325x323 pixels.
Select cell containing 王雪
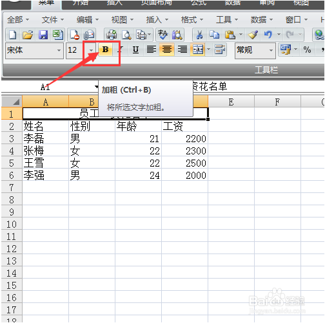coord(46,163)
